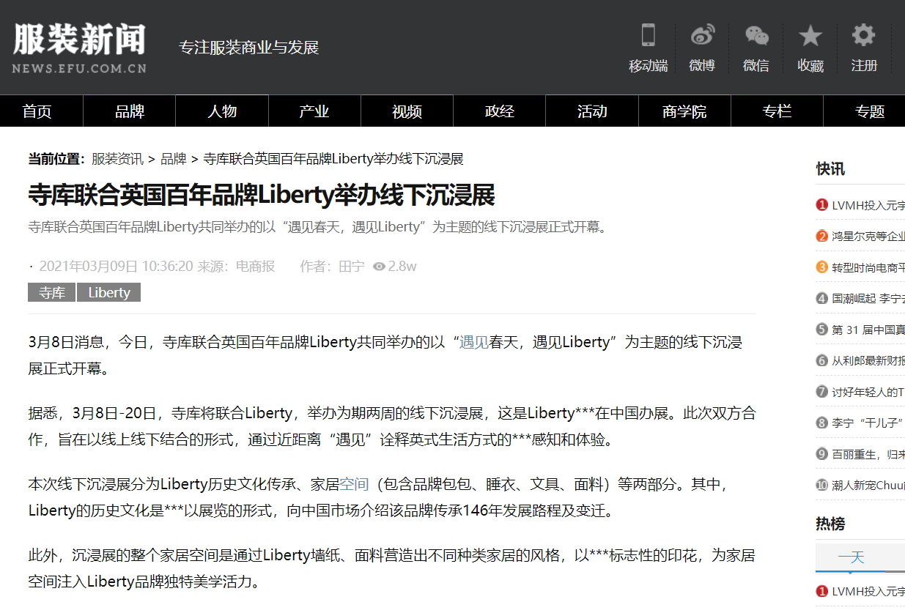Click the 品牌 breadcrumb link
905x613 pixels.
click(174, 159)
